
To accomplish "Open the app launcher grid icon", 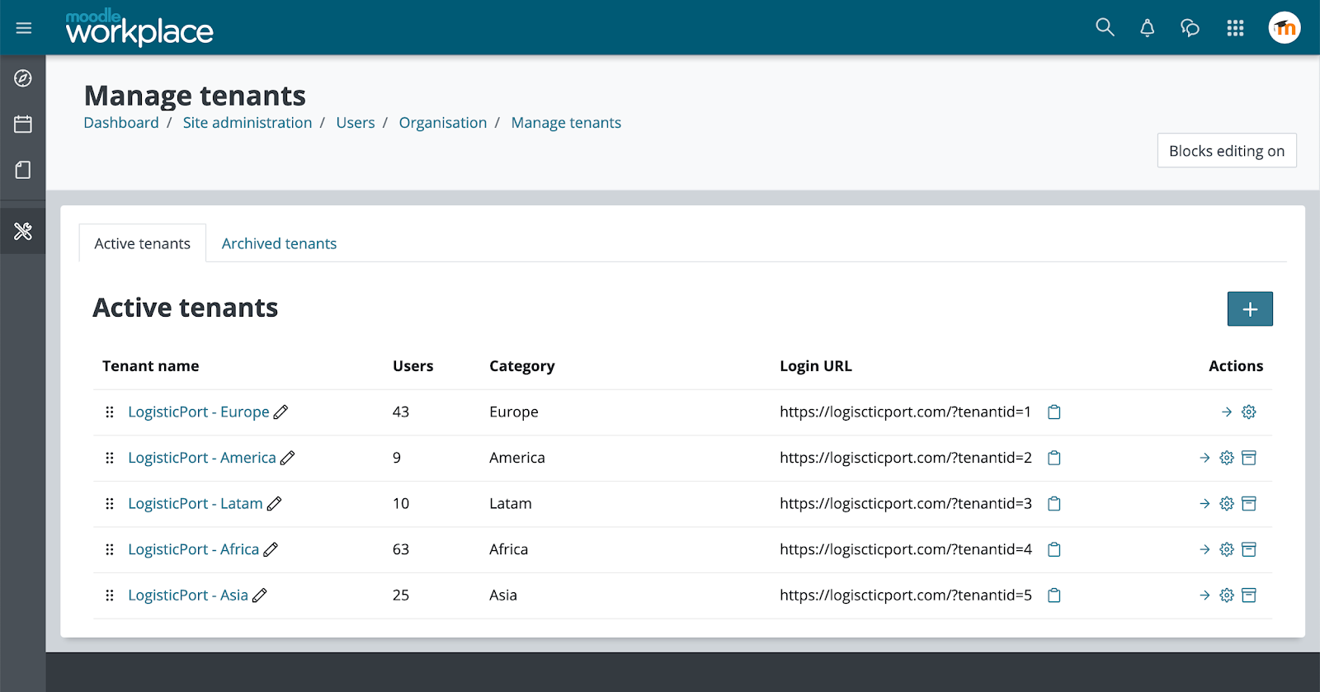I will [1235, 28].
